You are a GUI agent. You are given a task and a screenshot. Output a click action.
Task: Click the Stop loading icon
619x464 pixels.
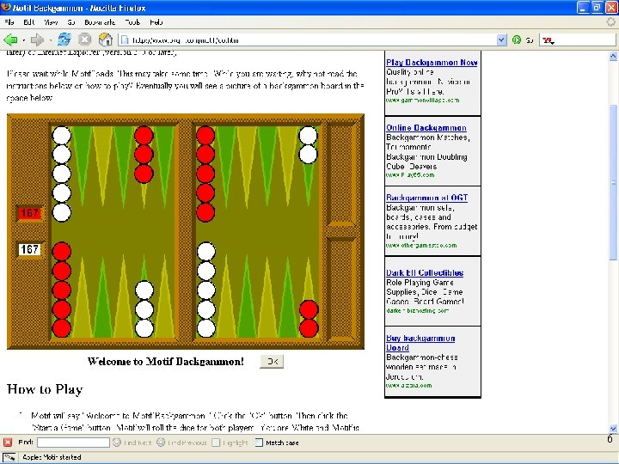84,40
